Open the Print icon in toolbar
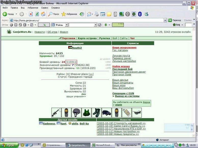Screen dimensions: 198x148 (97, 14)
